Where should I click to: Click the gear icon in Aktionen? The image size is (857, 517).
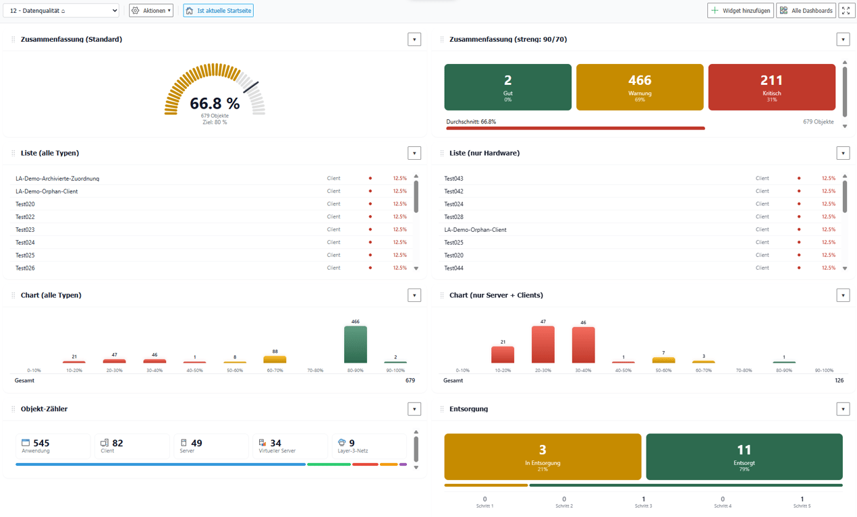136,11
